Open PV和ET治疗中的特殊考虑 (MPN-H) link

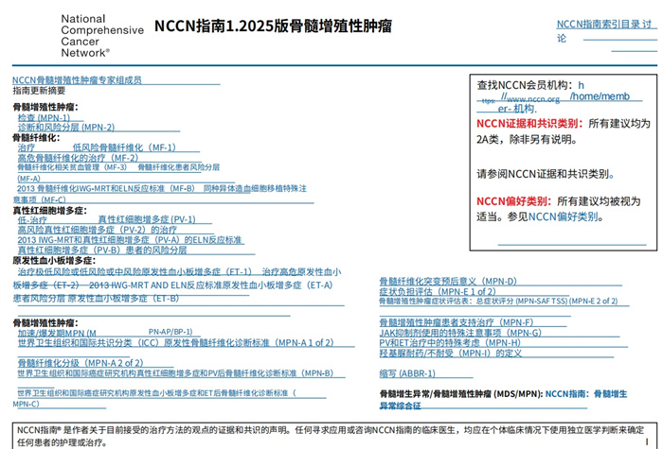[x=450, y=343]
